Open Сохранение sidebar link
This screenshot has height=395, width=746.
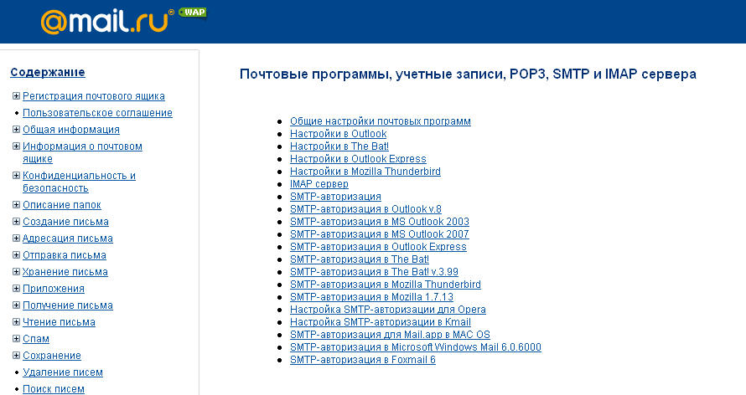pyautogui.click(x=52, y=356)
